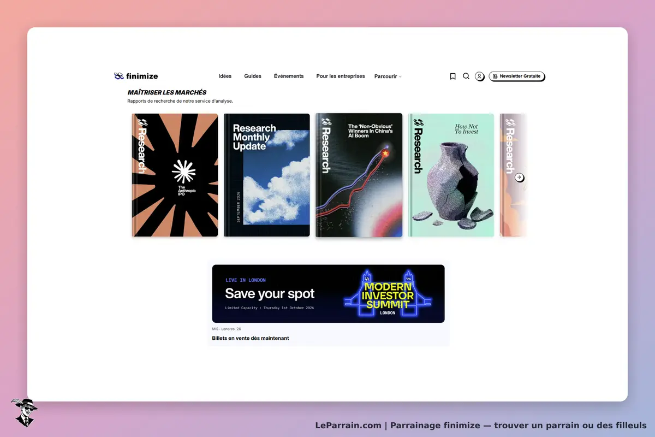Open Research Monthly Update September 2026 cover
655x437 pixels.
coord(267,175)
